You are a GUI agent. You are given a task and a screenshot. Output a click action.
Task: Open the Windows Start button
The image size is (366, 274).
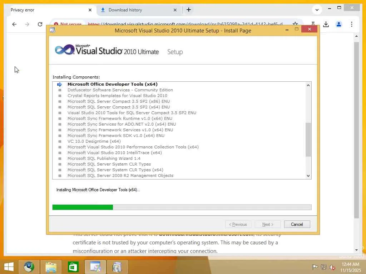click(9, 267)
